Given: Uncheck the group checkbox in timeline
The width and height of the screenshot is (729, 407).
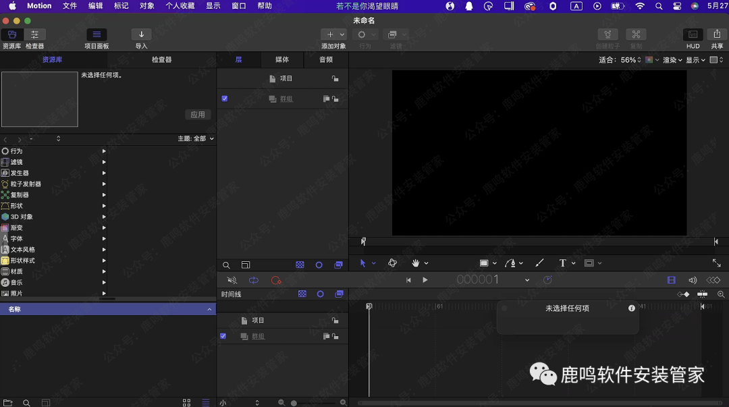Looking at the screenshot, I should click(x=223, y=336).
